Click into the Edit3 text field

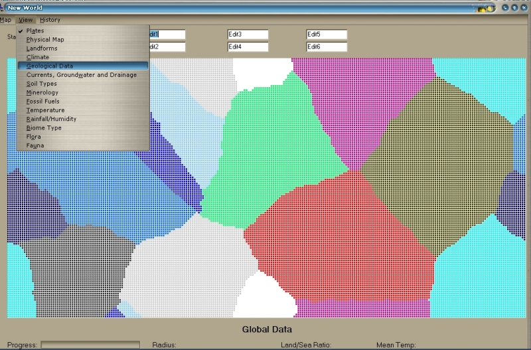[248, 35]
